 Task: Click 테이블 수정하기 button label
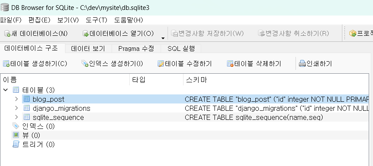(x=188, y=63)
